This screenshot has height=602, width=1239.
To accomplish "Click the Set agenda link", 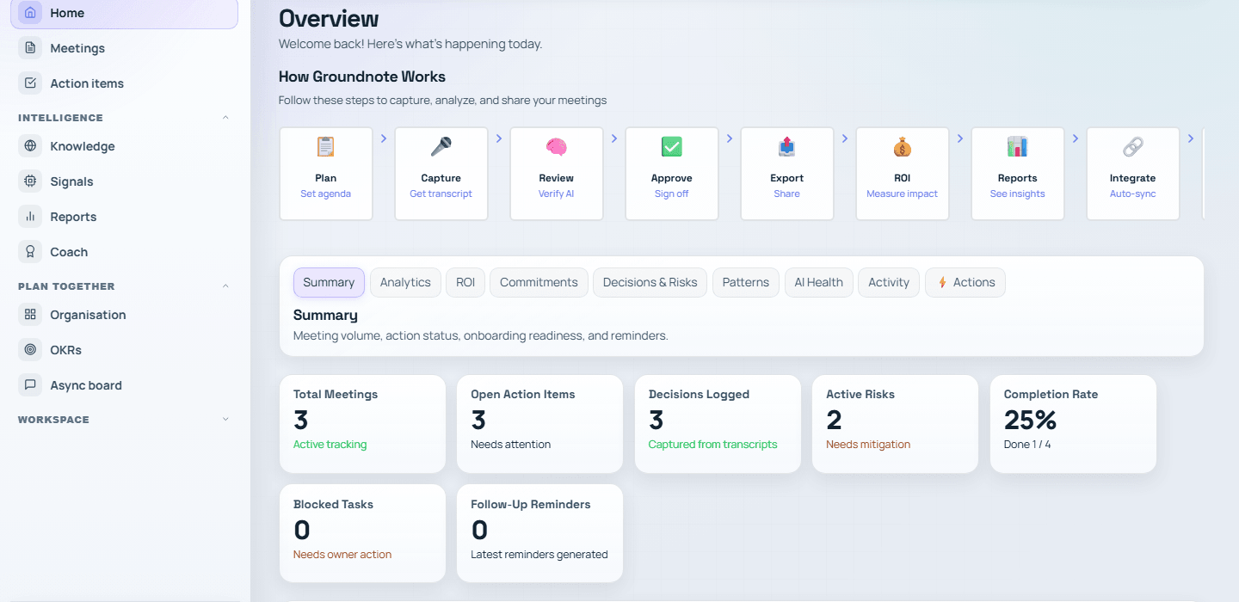I will pyautogui.click(x=325, y=193).
